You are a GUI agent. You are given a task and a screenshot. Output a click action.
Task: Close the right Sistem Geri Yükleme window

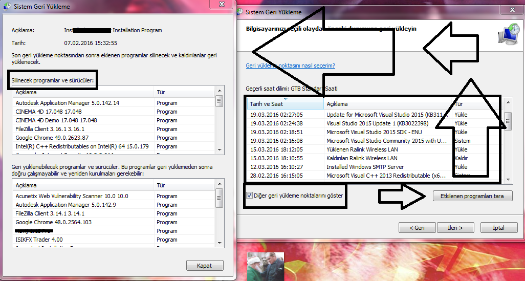tap(512, 10)
